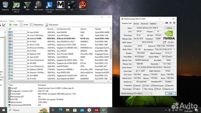Click the horizontal scrollbar left arrow in AIDA64

pyautogui.click(x=9, y=81)
